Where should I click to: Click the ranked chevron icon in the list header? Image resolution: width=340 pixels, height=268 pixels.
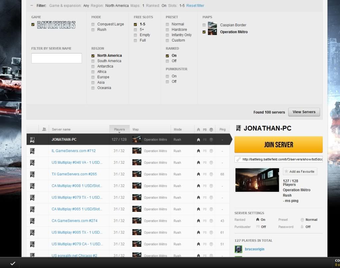click(198, 130)
